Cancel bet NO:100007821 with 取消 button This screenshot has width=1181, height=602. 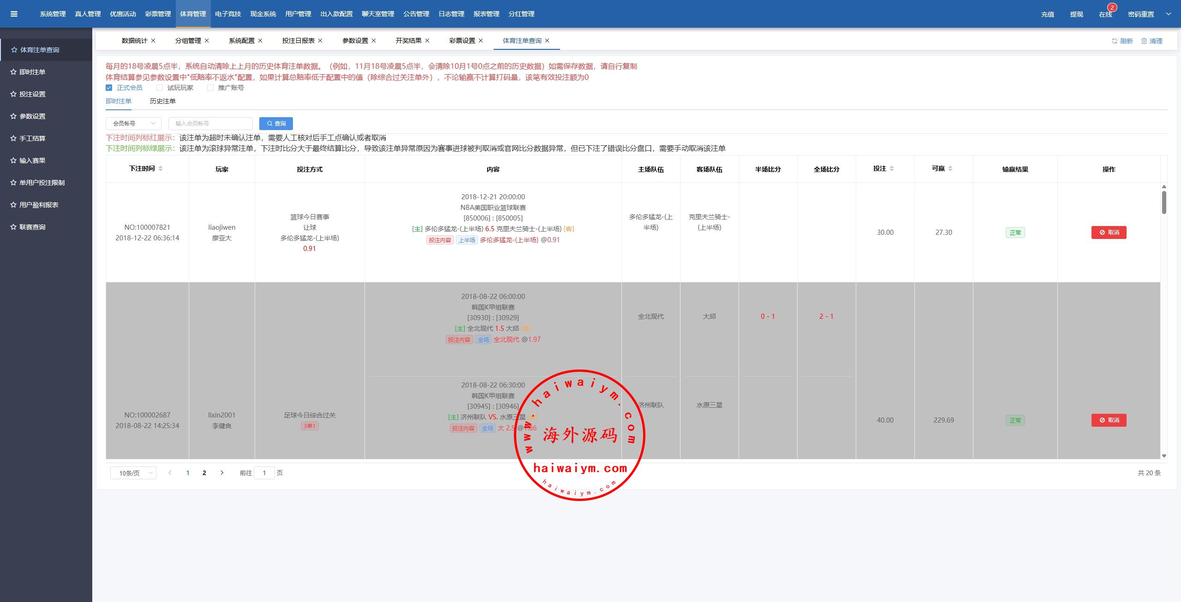coord(1109,232)
